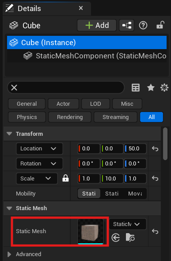Open the help question mark icon
Screen dimensions: 171x261
pos(143,26)
